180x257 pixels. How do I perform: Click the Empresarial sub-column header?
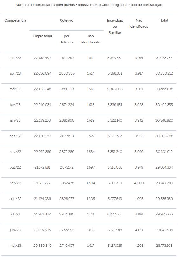pos(42,36)
